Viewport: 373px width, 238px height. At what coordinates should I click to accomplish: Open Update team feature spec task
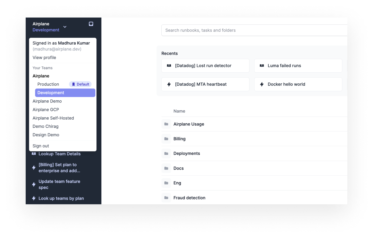tap(59, 184)
